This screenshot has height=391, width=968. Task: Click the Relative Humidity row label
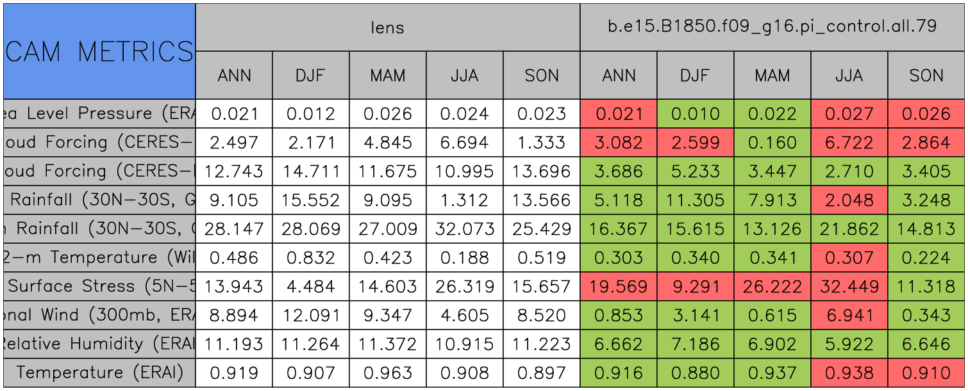pyautogui.click(x=99, y=344)
